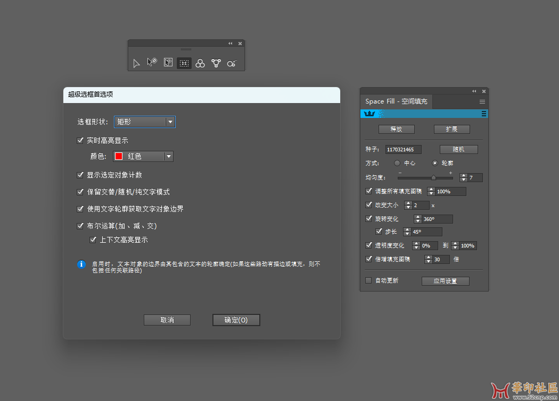Select the hollow arrow selection tool
Image resolution: width=559 pixels, height=401 pixels.
point(136,63)
